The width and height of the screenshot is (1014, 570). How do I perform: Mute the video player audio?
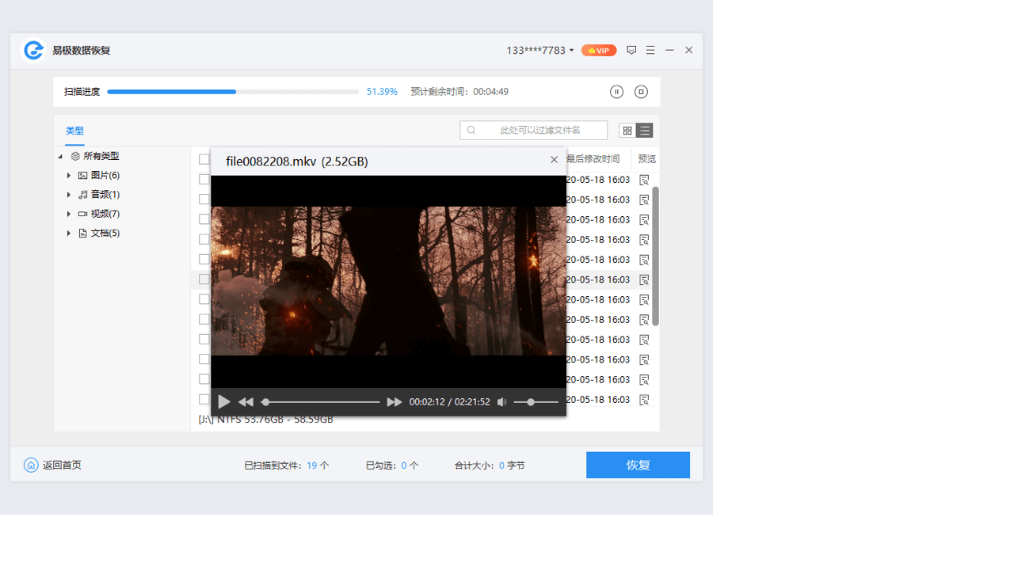[501, 402]
